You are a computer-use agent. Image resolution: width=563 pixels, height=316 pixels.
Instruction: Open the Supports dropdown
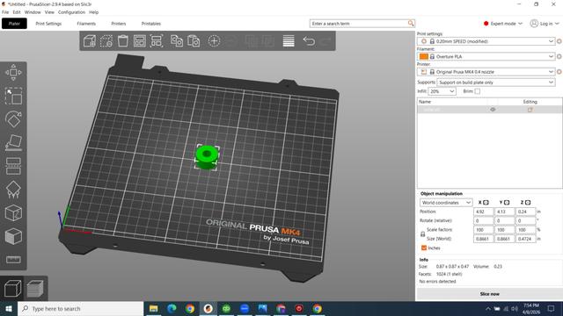coord(496,83)
